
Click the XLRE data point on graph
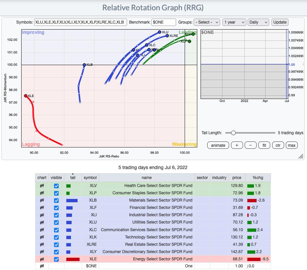167,36
